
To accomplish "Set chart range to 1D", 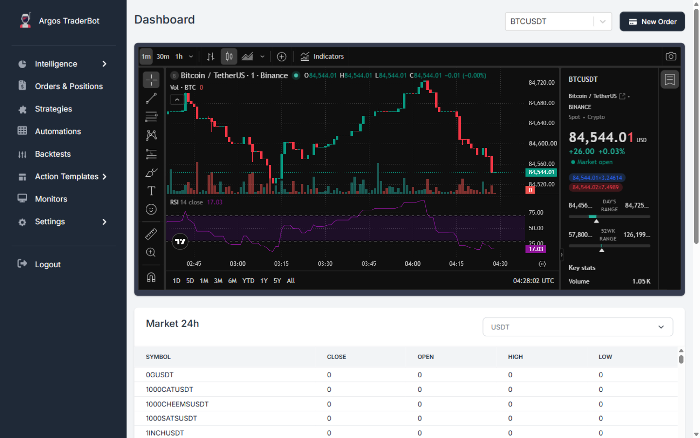I will click(176, 281).
